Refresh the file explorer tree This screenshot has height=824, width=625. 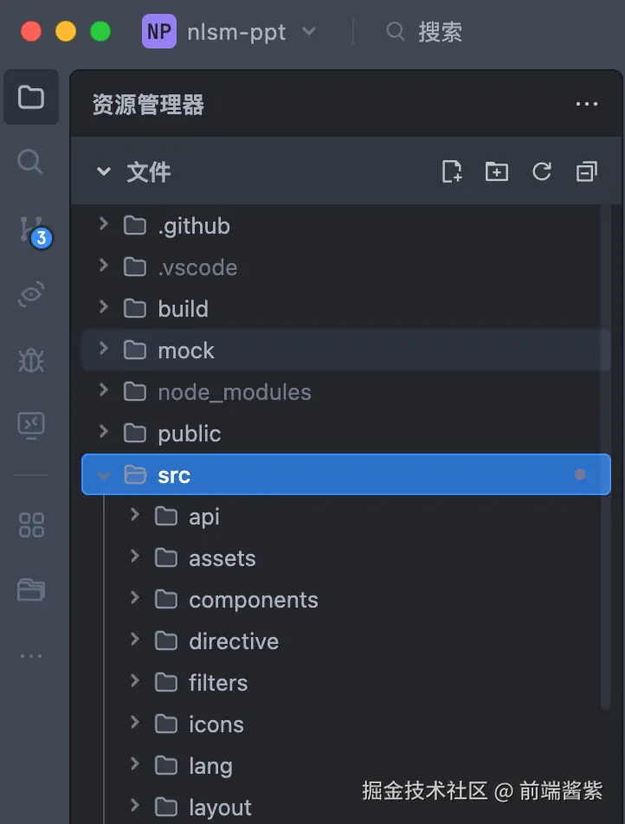click(x=542, y=171)
